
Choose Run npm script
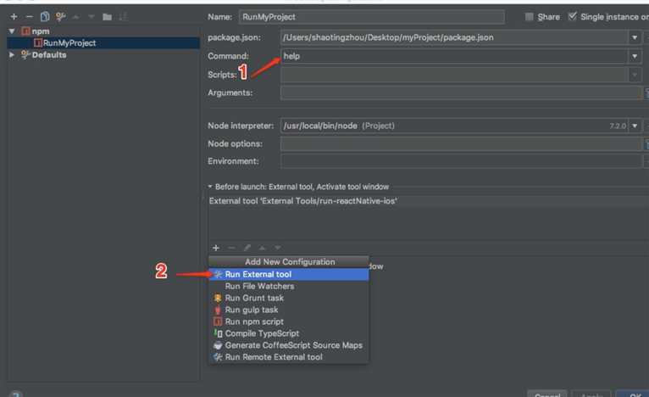coord(255,322)
